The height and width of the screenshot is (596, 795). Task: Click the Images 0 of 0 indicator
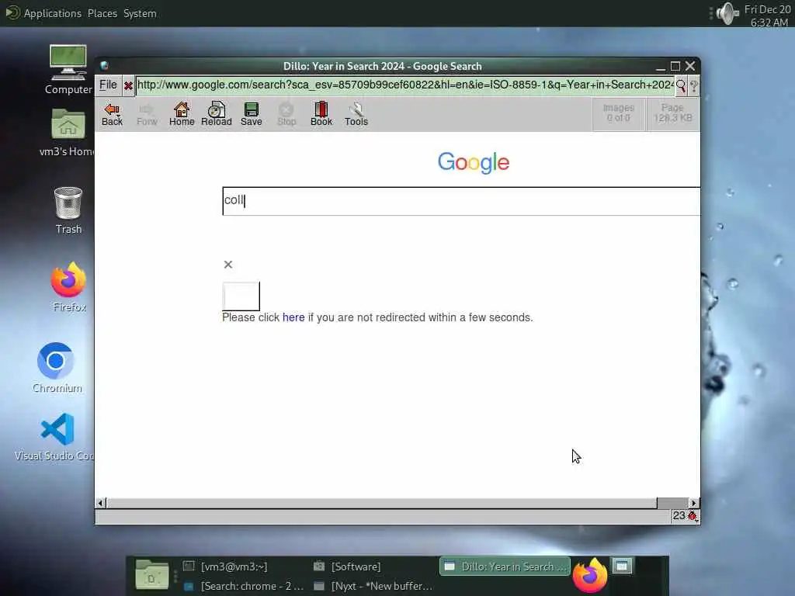tap(619, 113)
